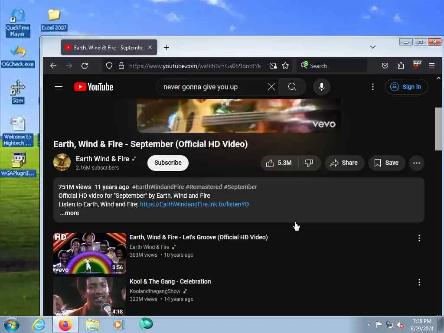The image size is (444, 333).
Task: Click the muted volume tray icon
Action: coord(400,325)
